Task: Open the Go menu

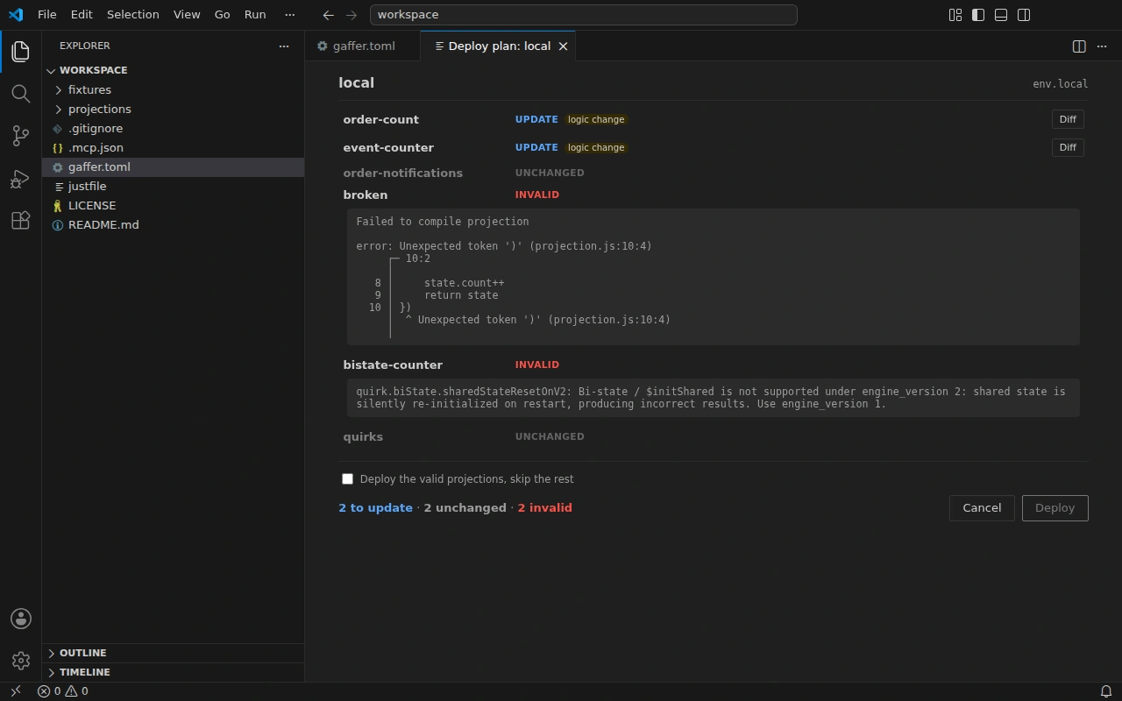Action: (223, 15)
